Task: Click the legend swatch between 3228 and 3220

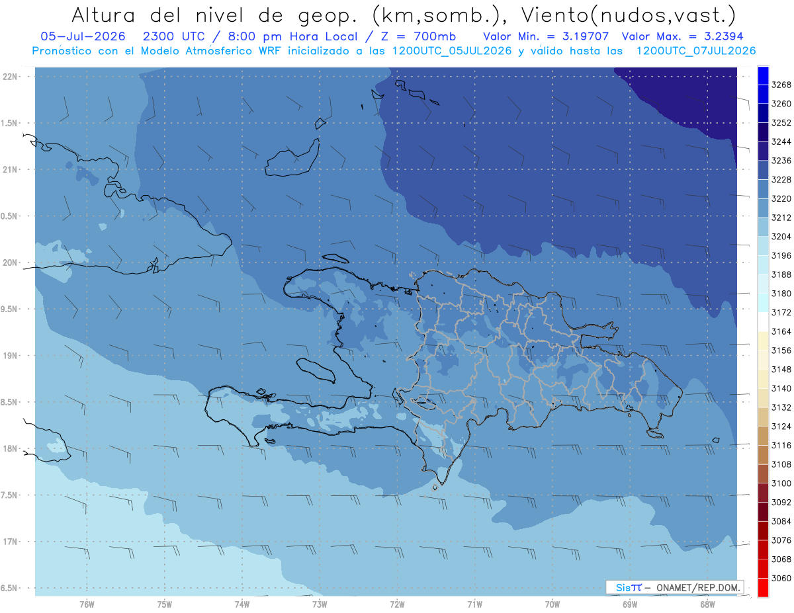Action: pyautogui.click(x=763, y=189)
